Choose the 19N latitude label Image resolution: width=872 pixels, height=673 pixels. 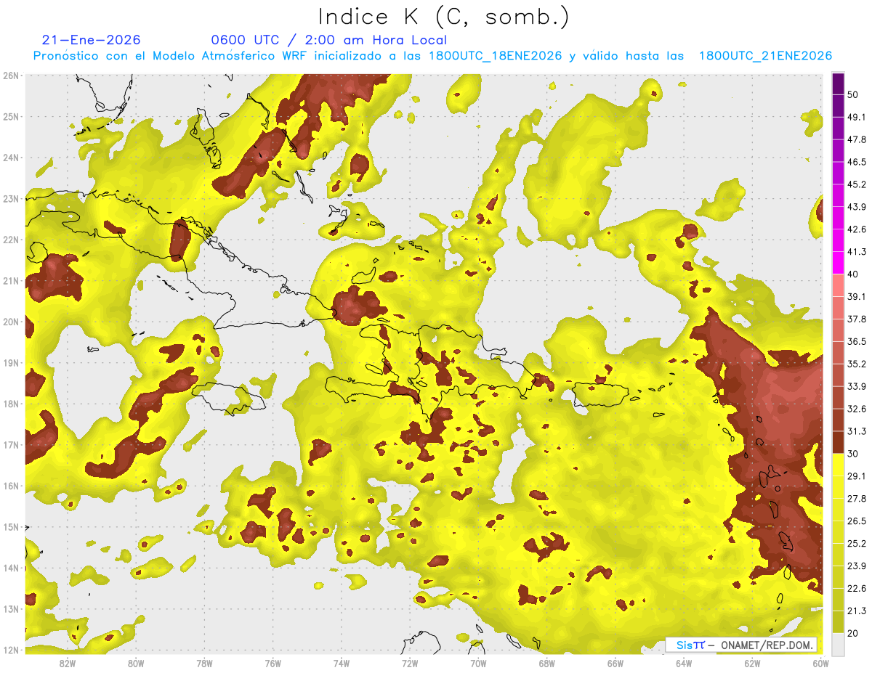(10, 362)
